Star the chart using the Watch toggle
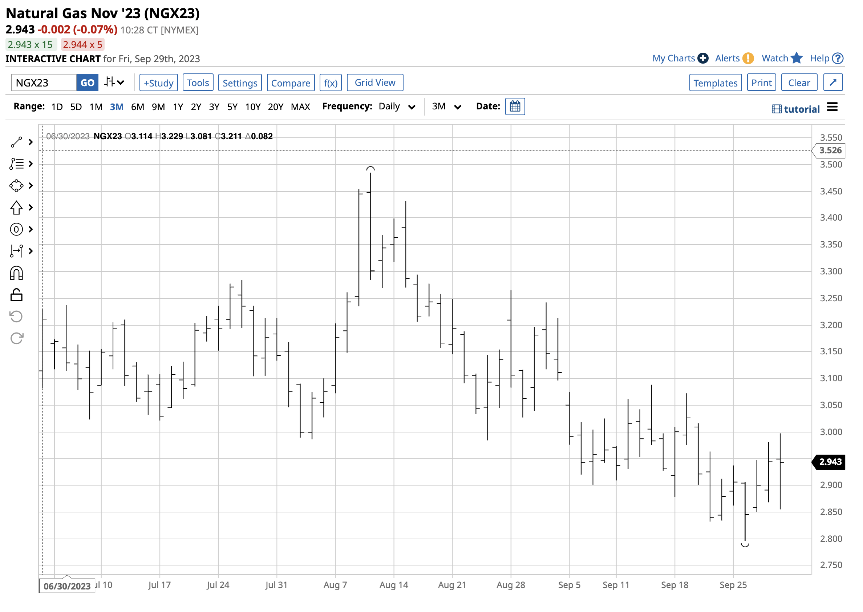Image resolution: width=863 pixels, height=612 pixels. pos(797,58)
